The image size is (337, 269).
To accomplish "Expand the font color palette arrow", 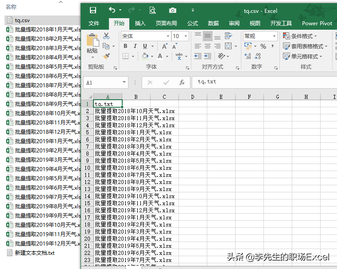I will [167, 57].
